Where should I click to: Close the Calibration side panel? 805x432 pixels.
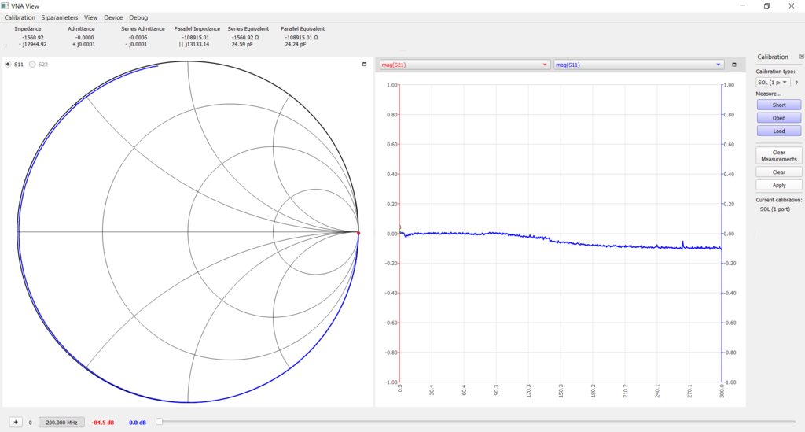coord(801,57)
